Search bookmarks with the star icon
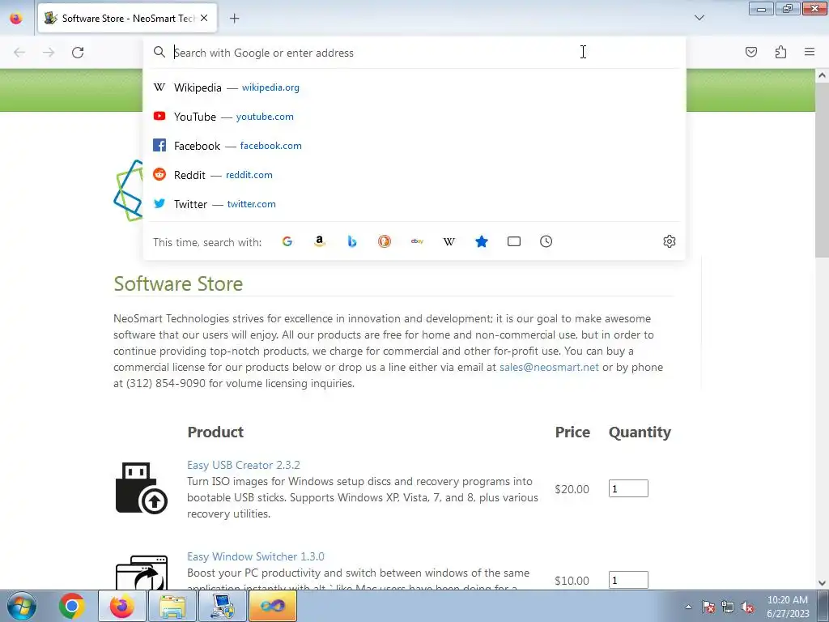829x622 pixels. [x=481, y=241]
